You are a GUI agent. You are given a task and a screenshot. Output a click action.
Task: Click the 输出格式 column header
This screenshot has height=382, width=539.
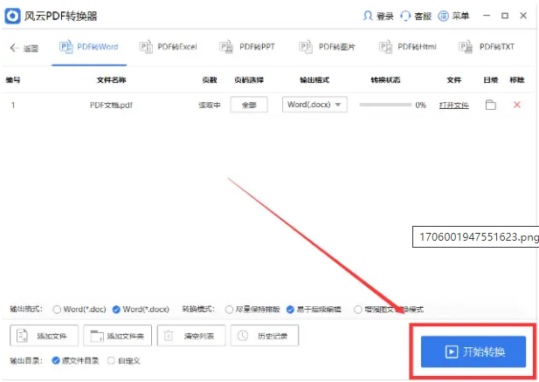314,80
